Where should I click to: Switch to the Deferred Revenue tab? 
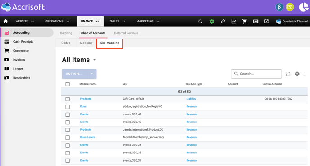[126, 33]
